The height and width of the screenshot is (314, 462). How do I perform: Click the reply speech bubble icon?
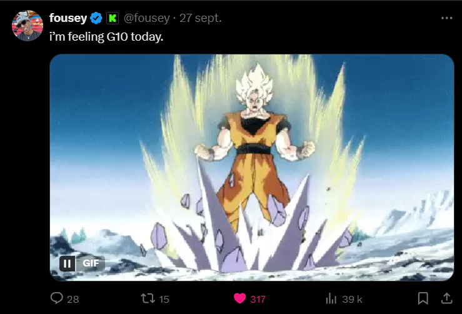point(56,298)
